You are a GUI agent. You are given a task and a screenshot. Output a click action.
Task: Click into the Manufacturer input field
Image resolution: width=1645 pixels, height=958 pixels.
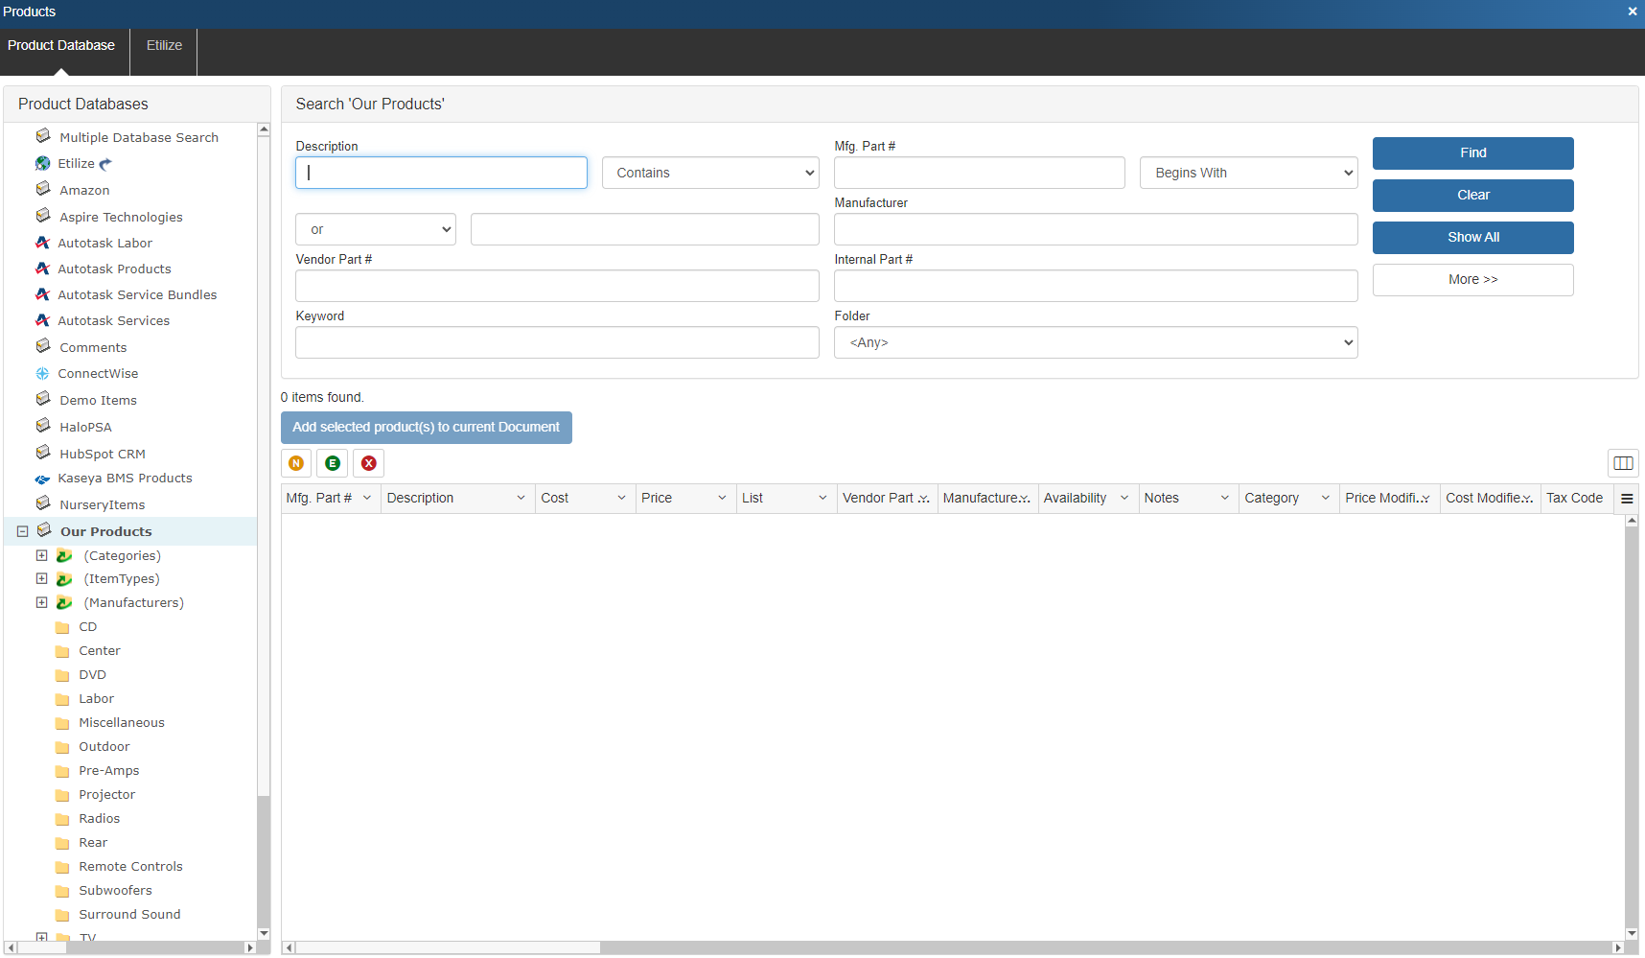[1095, 229]
